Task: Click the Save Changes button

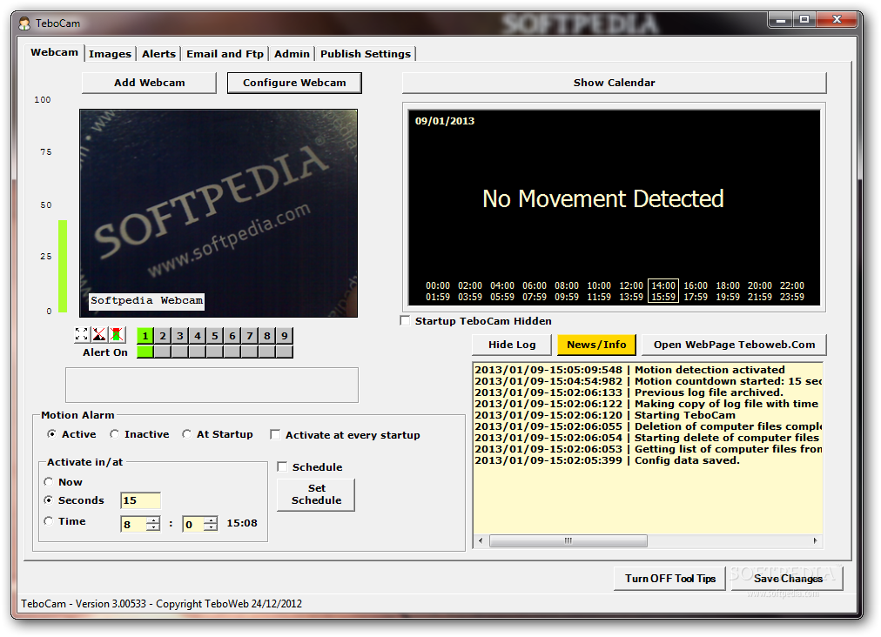Action: (x=788, y=579)
